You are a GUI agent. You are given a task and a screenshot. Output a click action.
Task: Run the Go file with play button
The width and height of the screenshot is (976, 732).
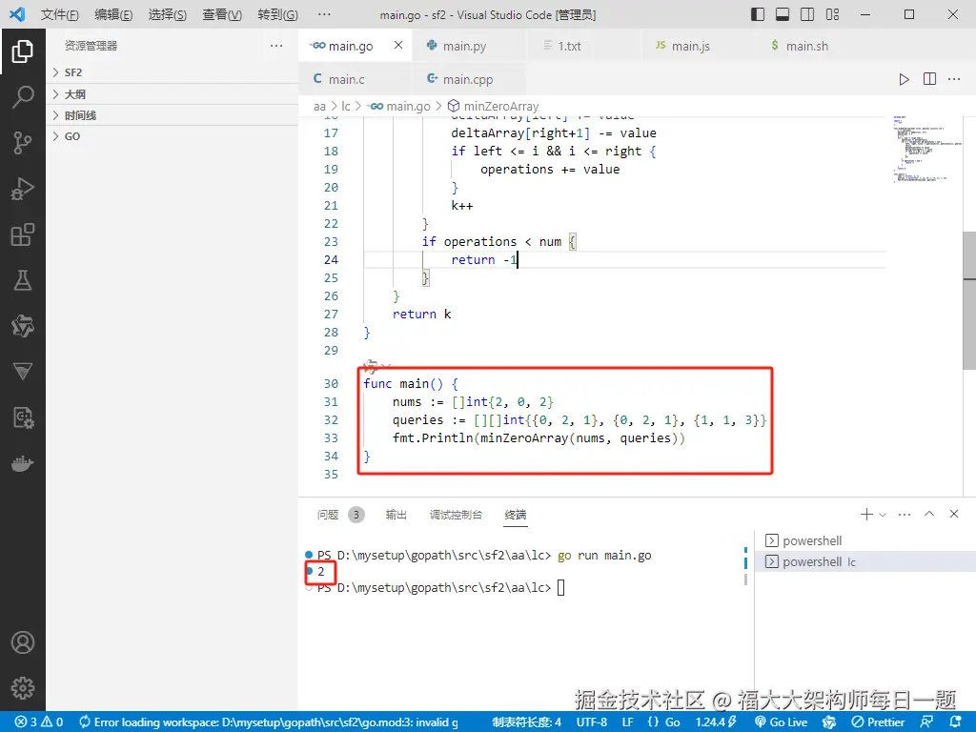(x=904, y=79)
